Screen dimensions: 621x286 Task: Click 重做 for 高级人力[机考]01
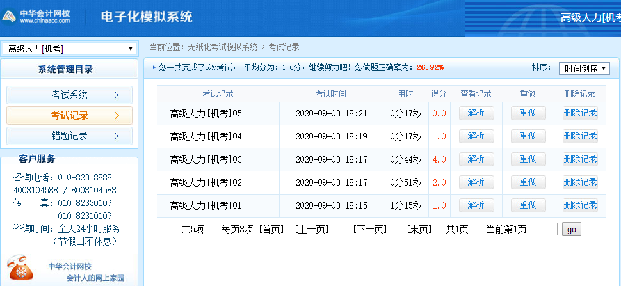528,205
